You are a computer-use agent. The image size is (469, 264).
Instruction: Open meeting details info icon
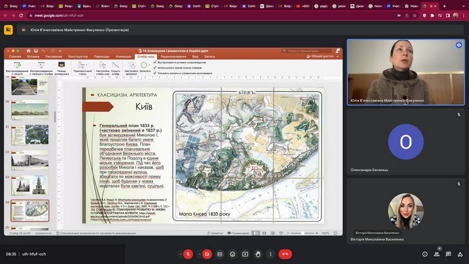tap(425, 254)
